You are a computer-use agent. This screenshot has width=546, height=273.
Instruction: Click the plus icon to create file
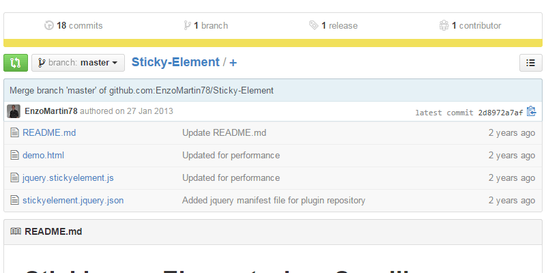click(233, 63)
